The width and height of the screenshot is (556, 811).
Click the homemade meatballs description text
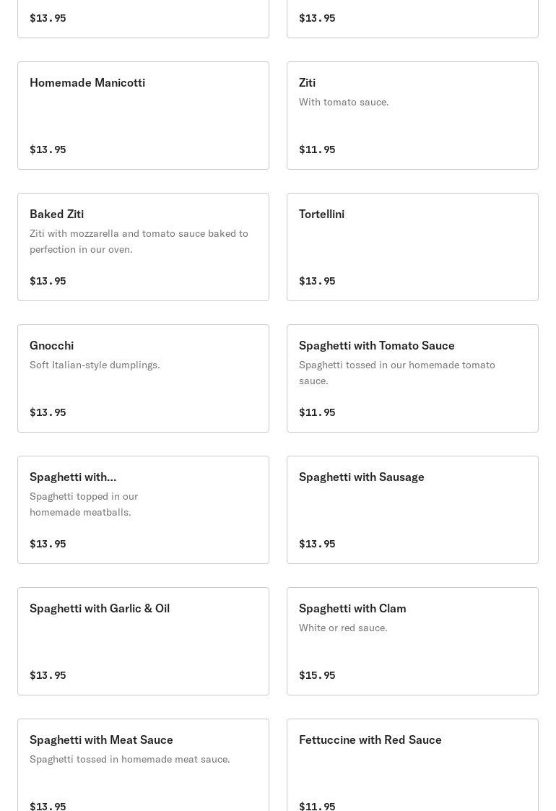84,504
